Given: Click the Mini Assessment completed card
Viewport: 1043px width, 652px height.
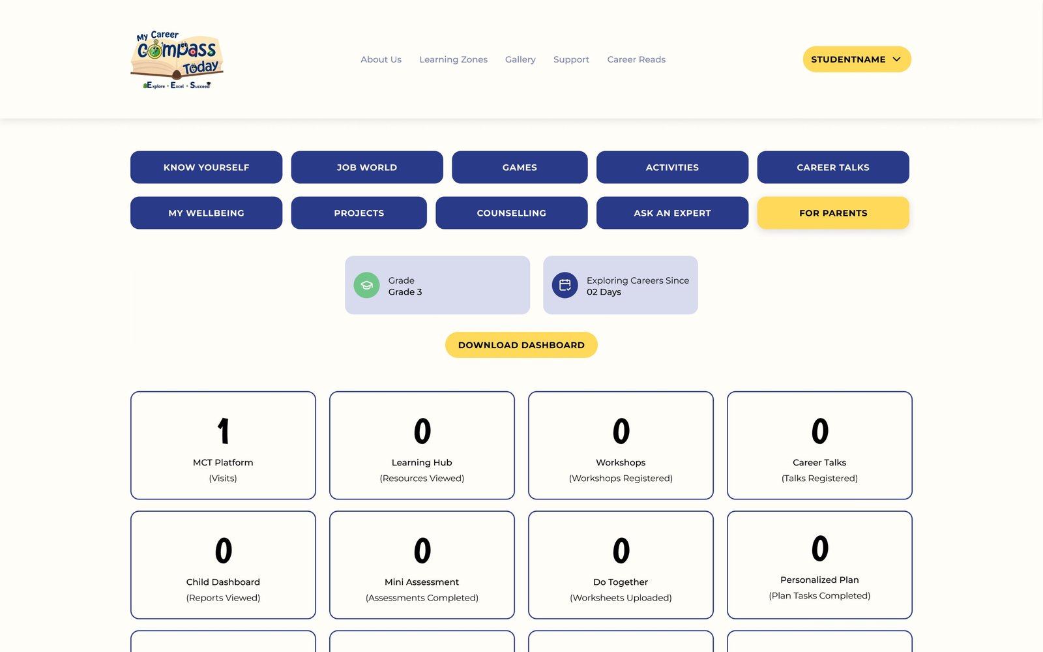Looking at the screenshot, I should point(422,565).
